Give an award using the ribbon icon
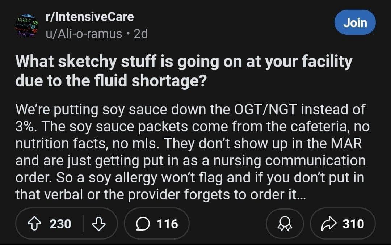Screen dimensions: 391x245 pyautogui.click(x=285, y=224)
